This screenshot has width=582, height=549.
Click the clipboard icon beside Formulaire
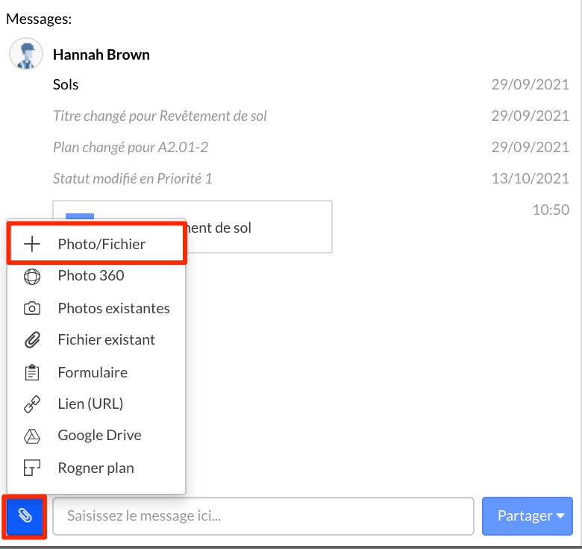pyautogui.click(x=32, y=372)
